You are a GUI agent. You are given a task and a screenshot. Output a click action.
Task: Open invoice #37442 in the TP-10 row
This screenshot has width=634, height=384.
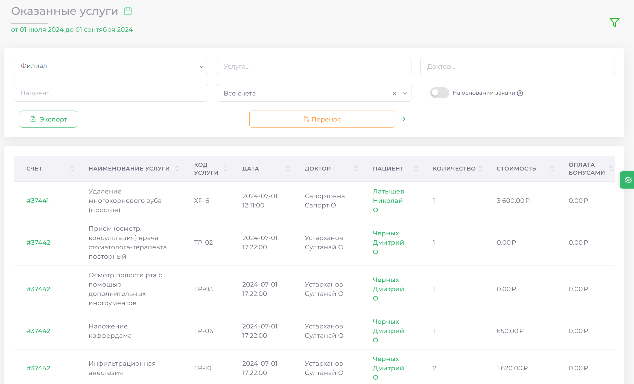pyautogui.click(x=38, y=368)
